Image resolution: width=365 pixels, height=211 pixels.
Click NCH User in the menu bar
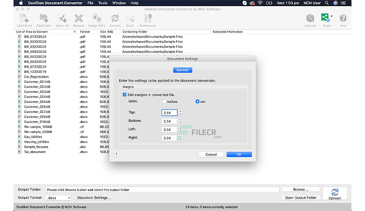[x=312, y=3]
